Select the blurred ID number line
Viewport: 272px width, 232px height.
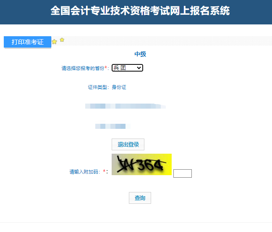[x=126, y=106]
